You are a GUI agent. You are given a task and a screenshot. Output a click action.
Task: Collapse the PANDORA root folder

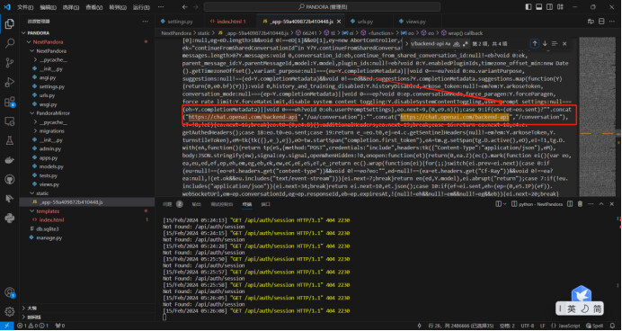tap(23, 33)
